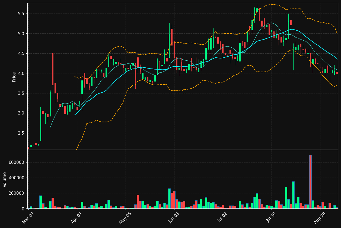Select the tallest red volume bar near 700000
This screenshot has height=228, width=341.
[x=310, y=182]
